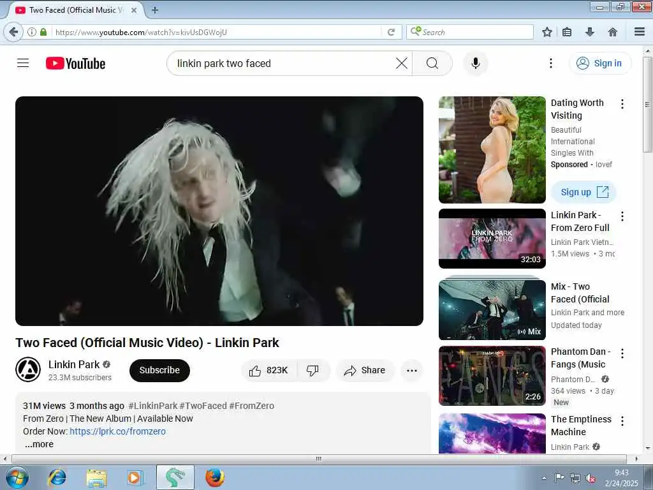Toggle muted volume tray icon
The image size is (653, 490).
click(591, 479)
